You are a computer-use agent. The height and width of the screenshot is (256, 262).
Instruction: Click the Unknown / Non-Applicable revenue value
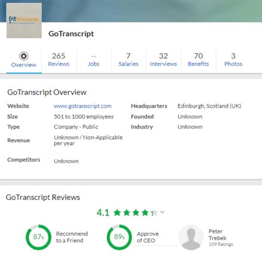click(88, 141)
